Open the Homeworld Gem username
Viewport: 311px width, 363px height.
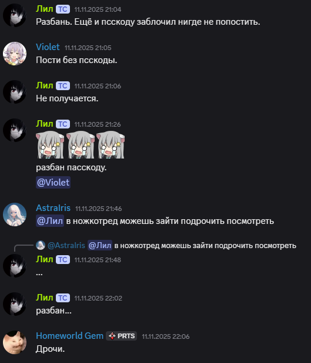(x=70, y=336)
